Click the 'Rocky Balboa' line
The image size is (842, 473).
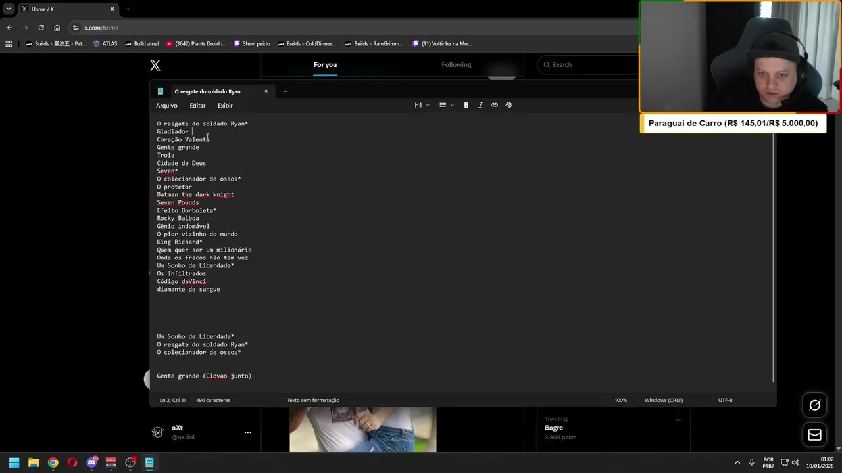tap(178, 218)
